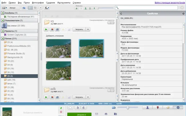The width and height of the screenshot is (186, 116).
Task: Create movie presentation for the azlk folder
Action: coord(57,97)
